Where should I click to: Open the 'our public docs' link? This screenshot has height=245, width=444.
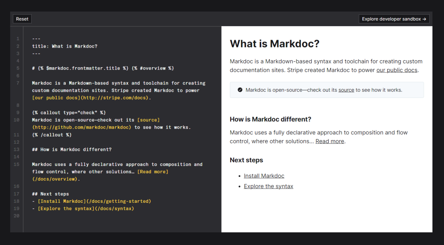point(397,70)
